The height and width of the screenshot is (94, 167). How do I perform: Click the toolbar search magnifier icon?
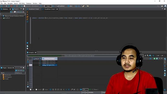[x=158, y=6]
